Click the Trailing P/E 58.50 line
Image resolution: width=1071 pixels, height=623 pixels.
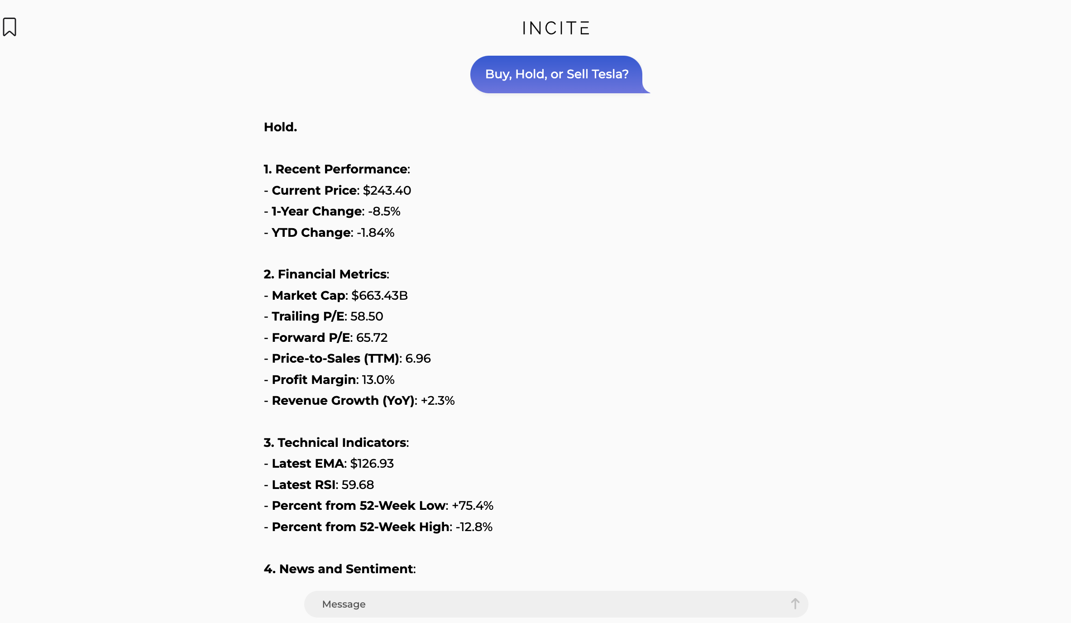coord(324,316)
